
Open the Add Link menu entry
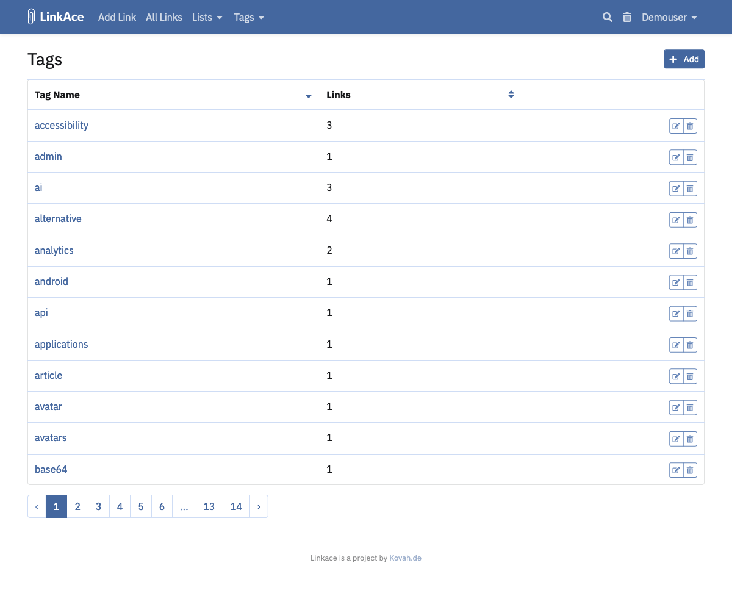(117, 17)
